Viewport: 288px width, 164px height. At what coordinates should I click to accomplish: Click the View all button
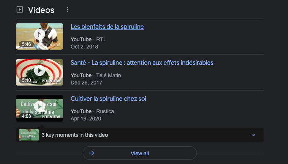[140, 153]
